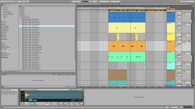The height and width of the screenshot is (109, 195).
Task: Select the Drums category in the browser
Action: tap(5, 24)
